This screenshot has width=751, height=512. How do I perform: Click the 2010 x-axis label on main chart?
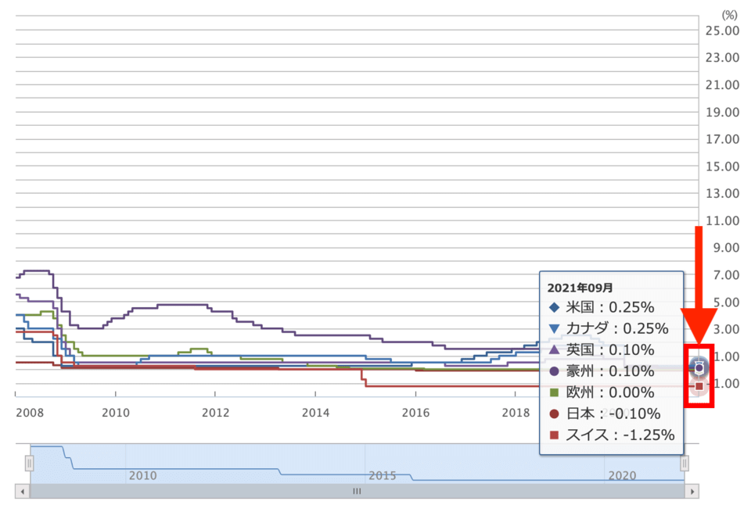point(116,413)
